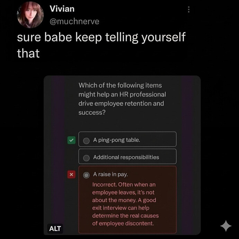Select the Additional responsibilities radio button
239x239 pixels.
[x=86, y=158]
